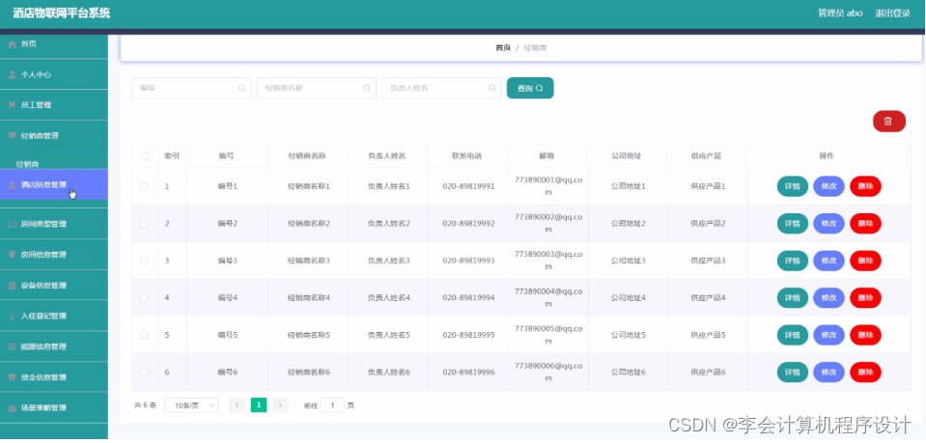Viewport: 926px width, 443px height.
Task: Click the icon beside 房间类型管理
Action: click(x=12, y=225)
